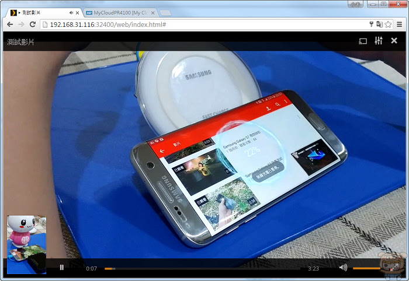
Task: Reload the current page
Action: (33, 24)
